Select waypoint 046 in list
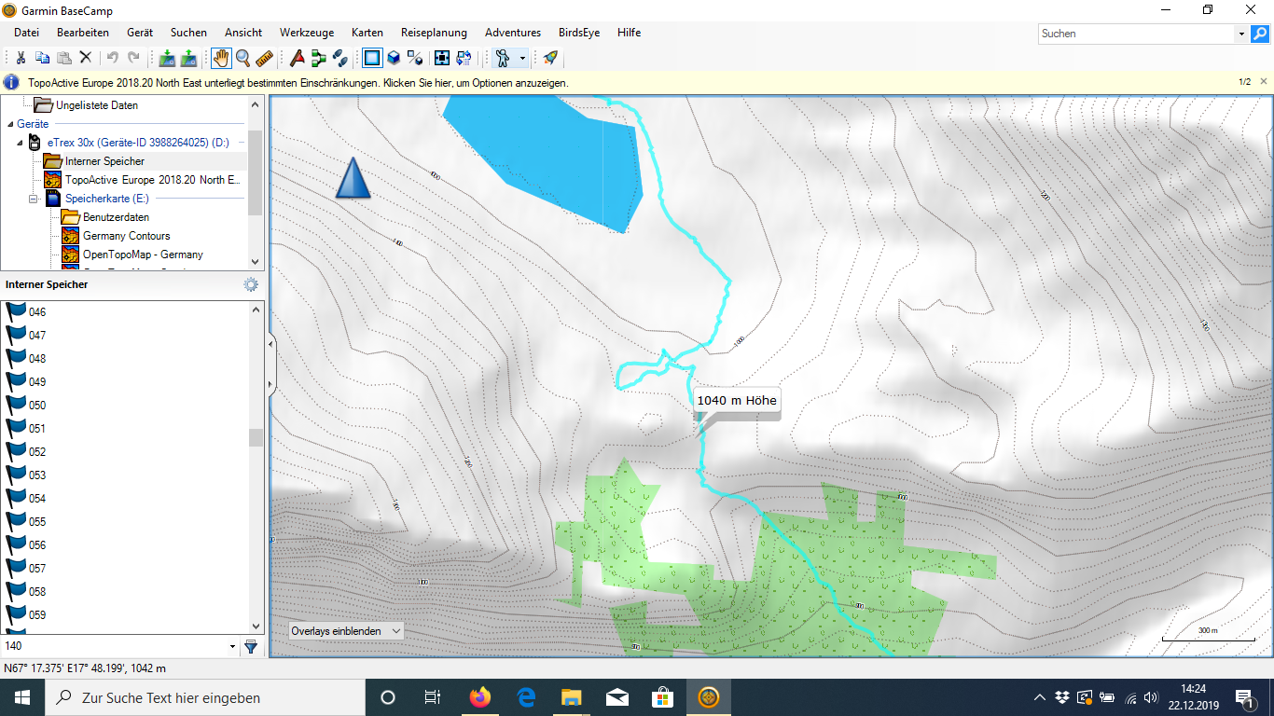Image resolution: width=1274 pixels, height=716 pixels. pyautogui.click(x=37, y=311)
